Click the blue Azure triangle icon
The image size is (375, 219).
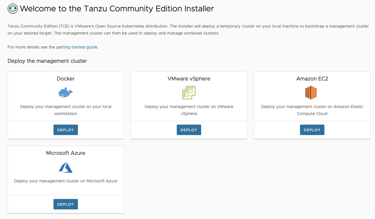click(x=65, y=167)
